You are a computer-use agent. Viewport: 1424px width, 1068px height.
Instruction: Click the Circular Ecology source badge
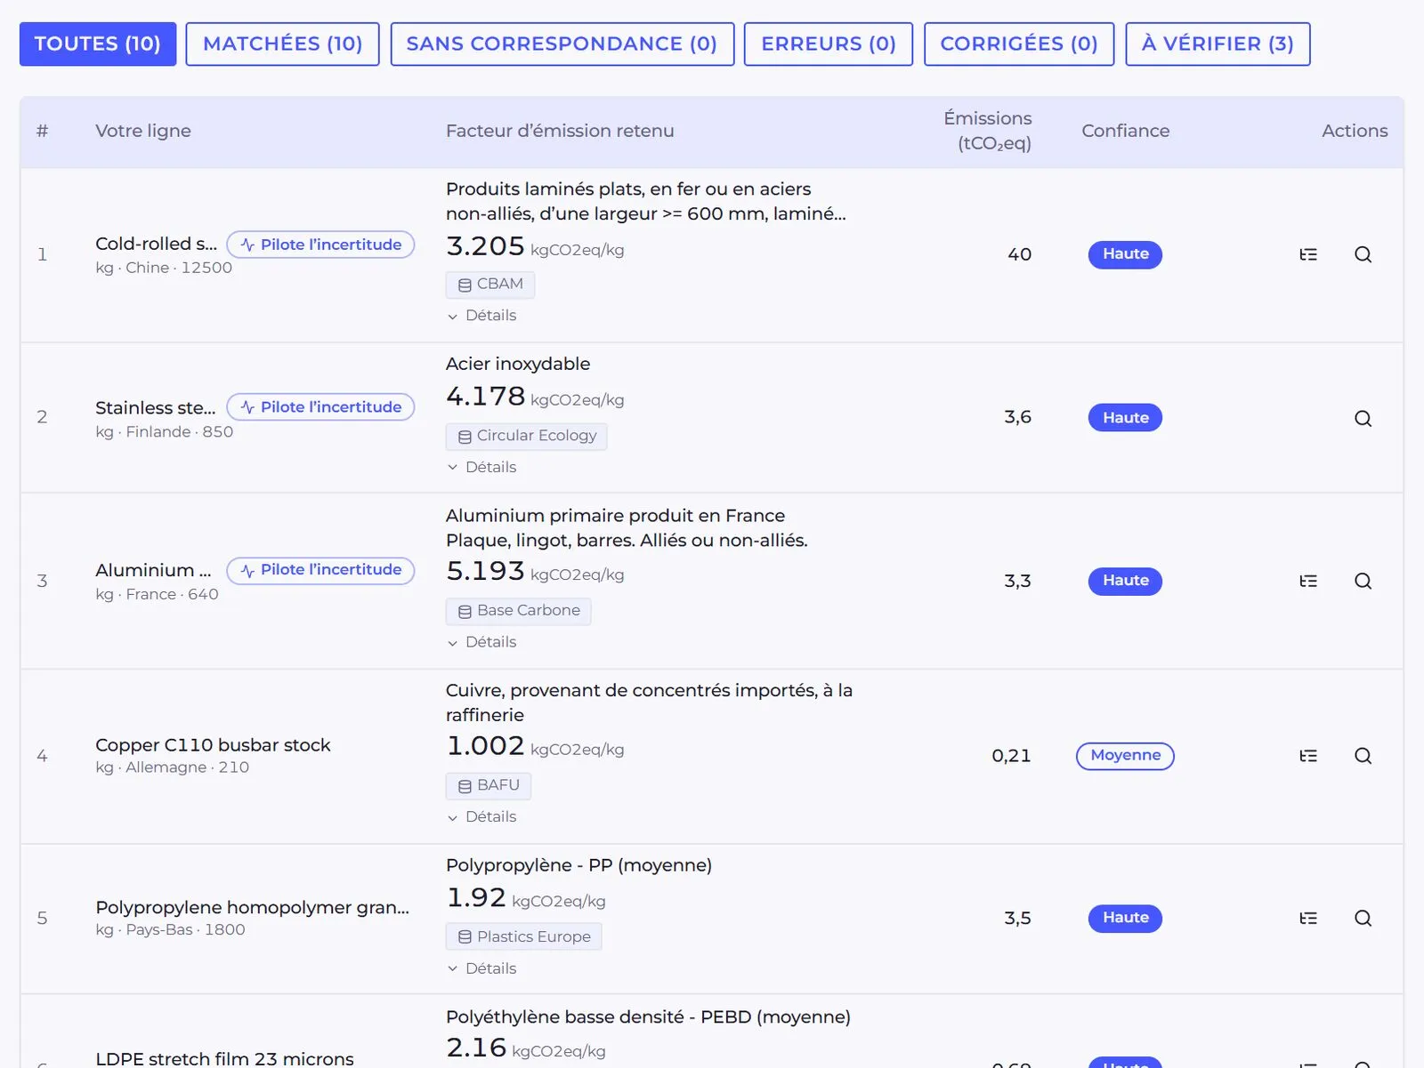(526, 436)
